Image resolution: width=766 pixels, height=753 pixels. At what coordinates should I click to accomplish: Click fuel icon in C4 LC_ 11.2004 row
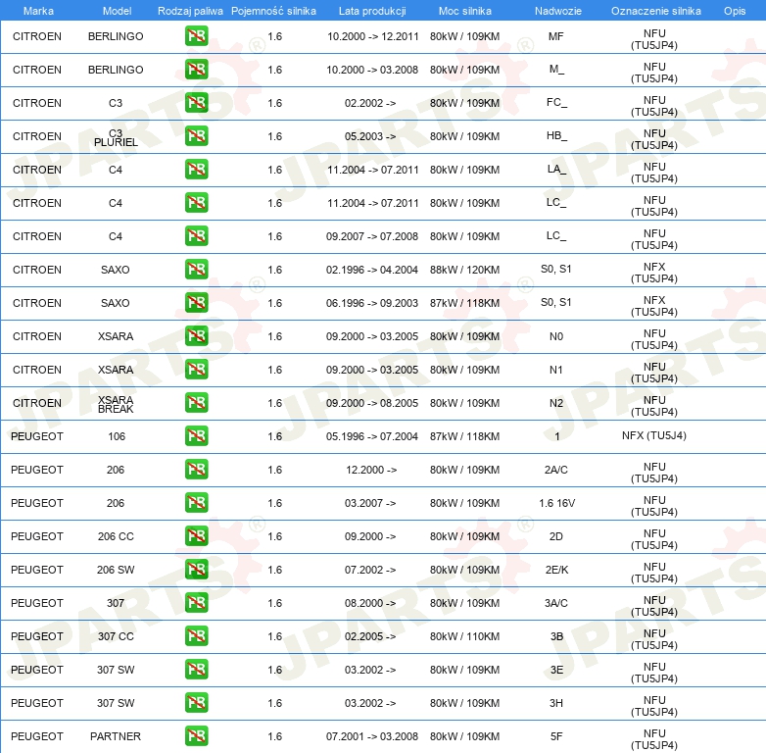click(196, 202)
